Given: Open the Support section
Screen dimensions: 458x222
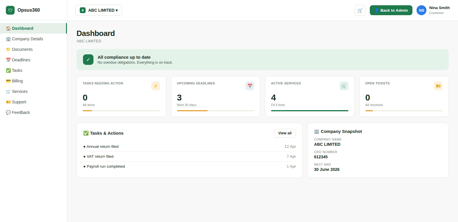Looking at the screenshot, I should click(33, 102).
